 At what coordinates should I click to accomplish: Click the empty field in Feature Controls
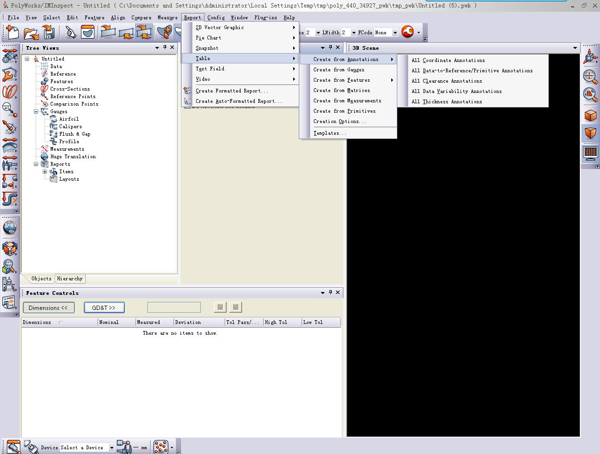point(174,307)
